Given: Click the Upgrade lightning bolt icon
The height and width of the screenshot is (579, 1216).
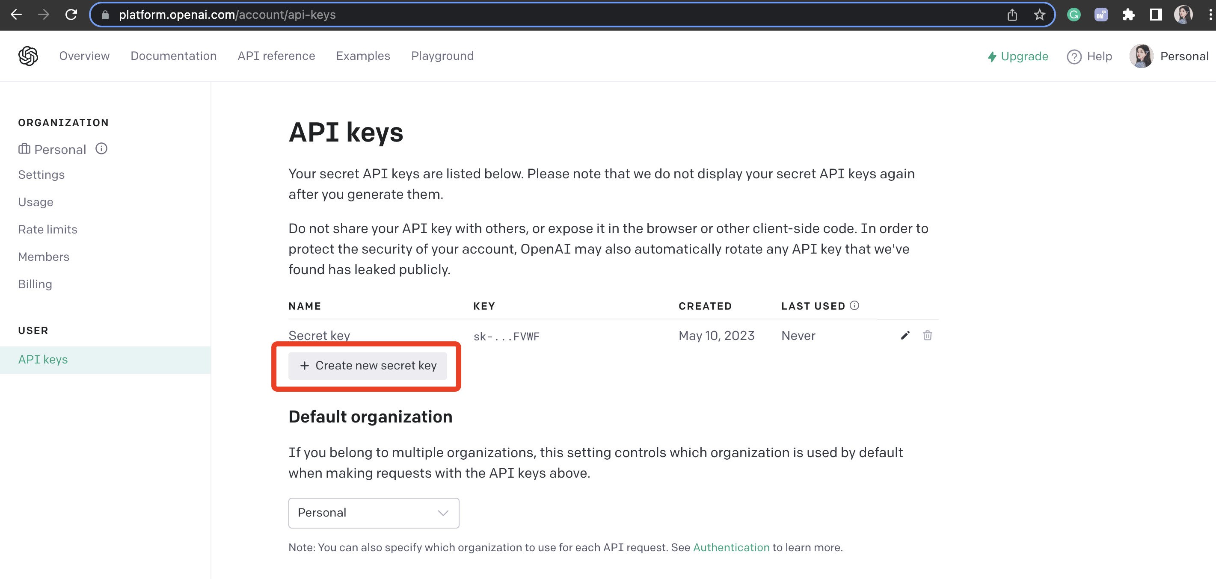Looking at the screenshot, I should (992, 56).
